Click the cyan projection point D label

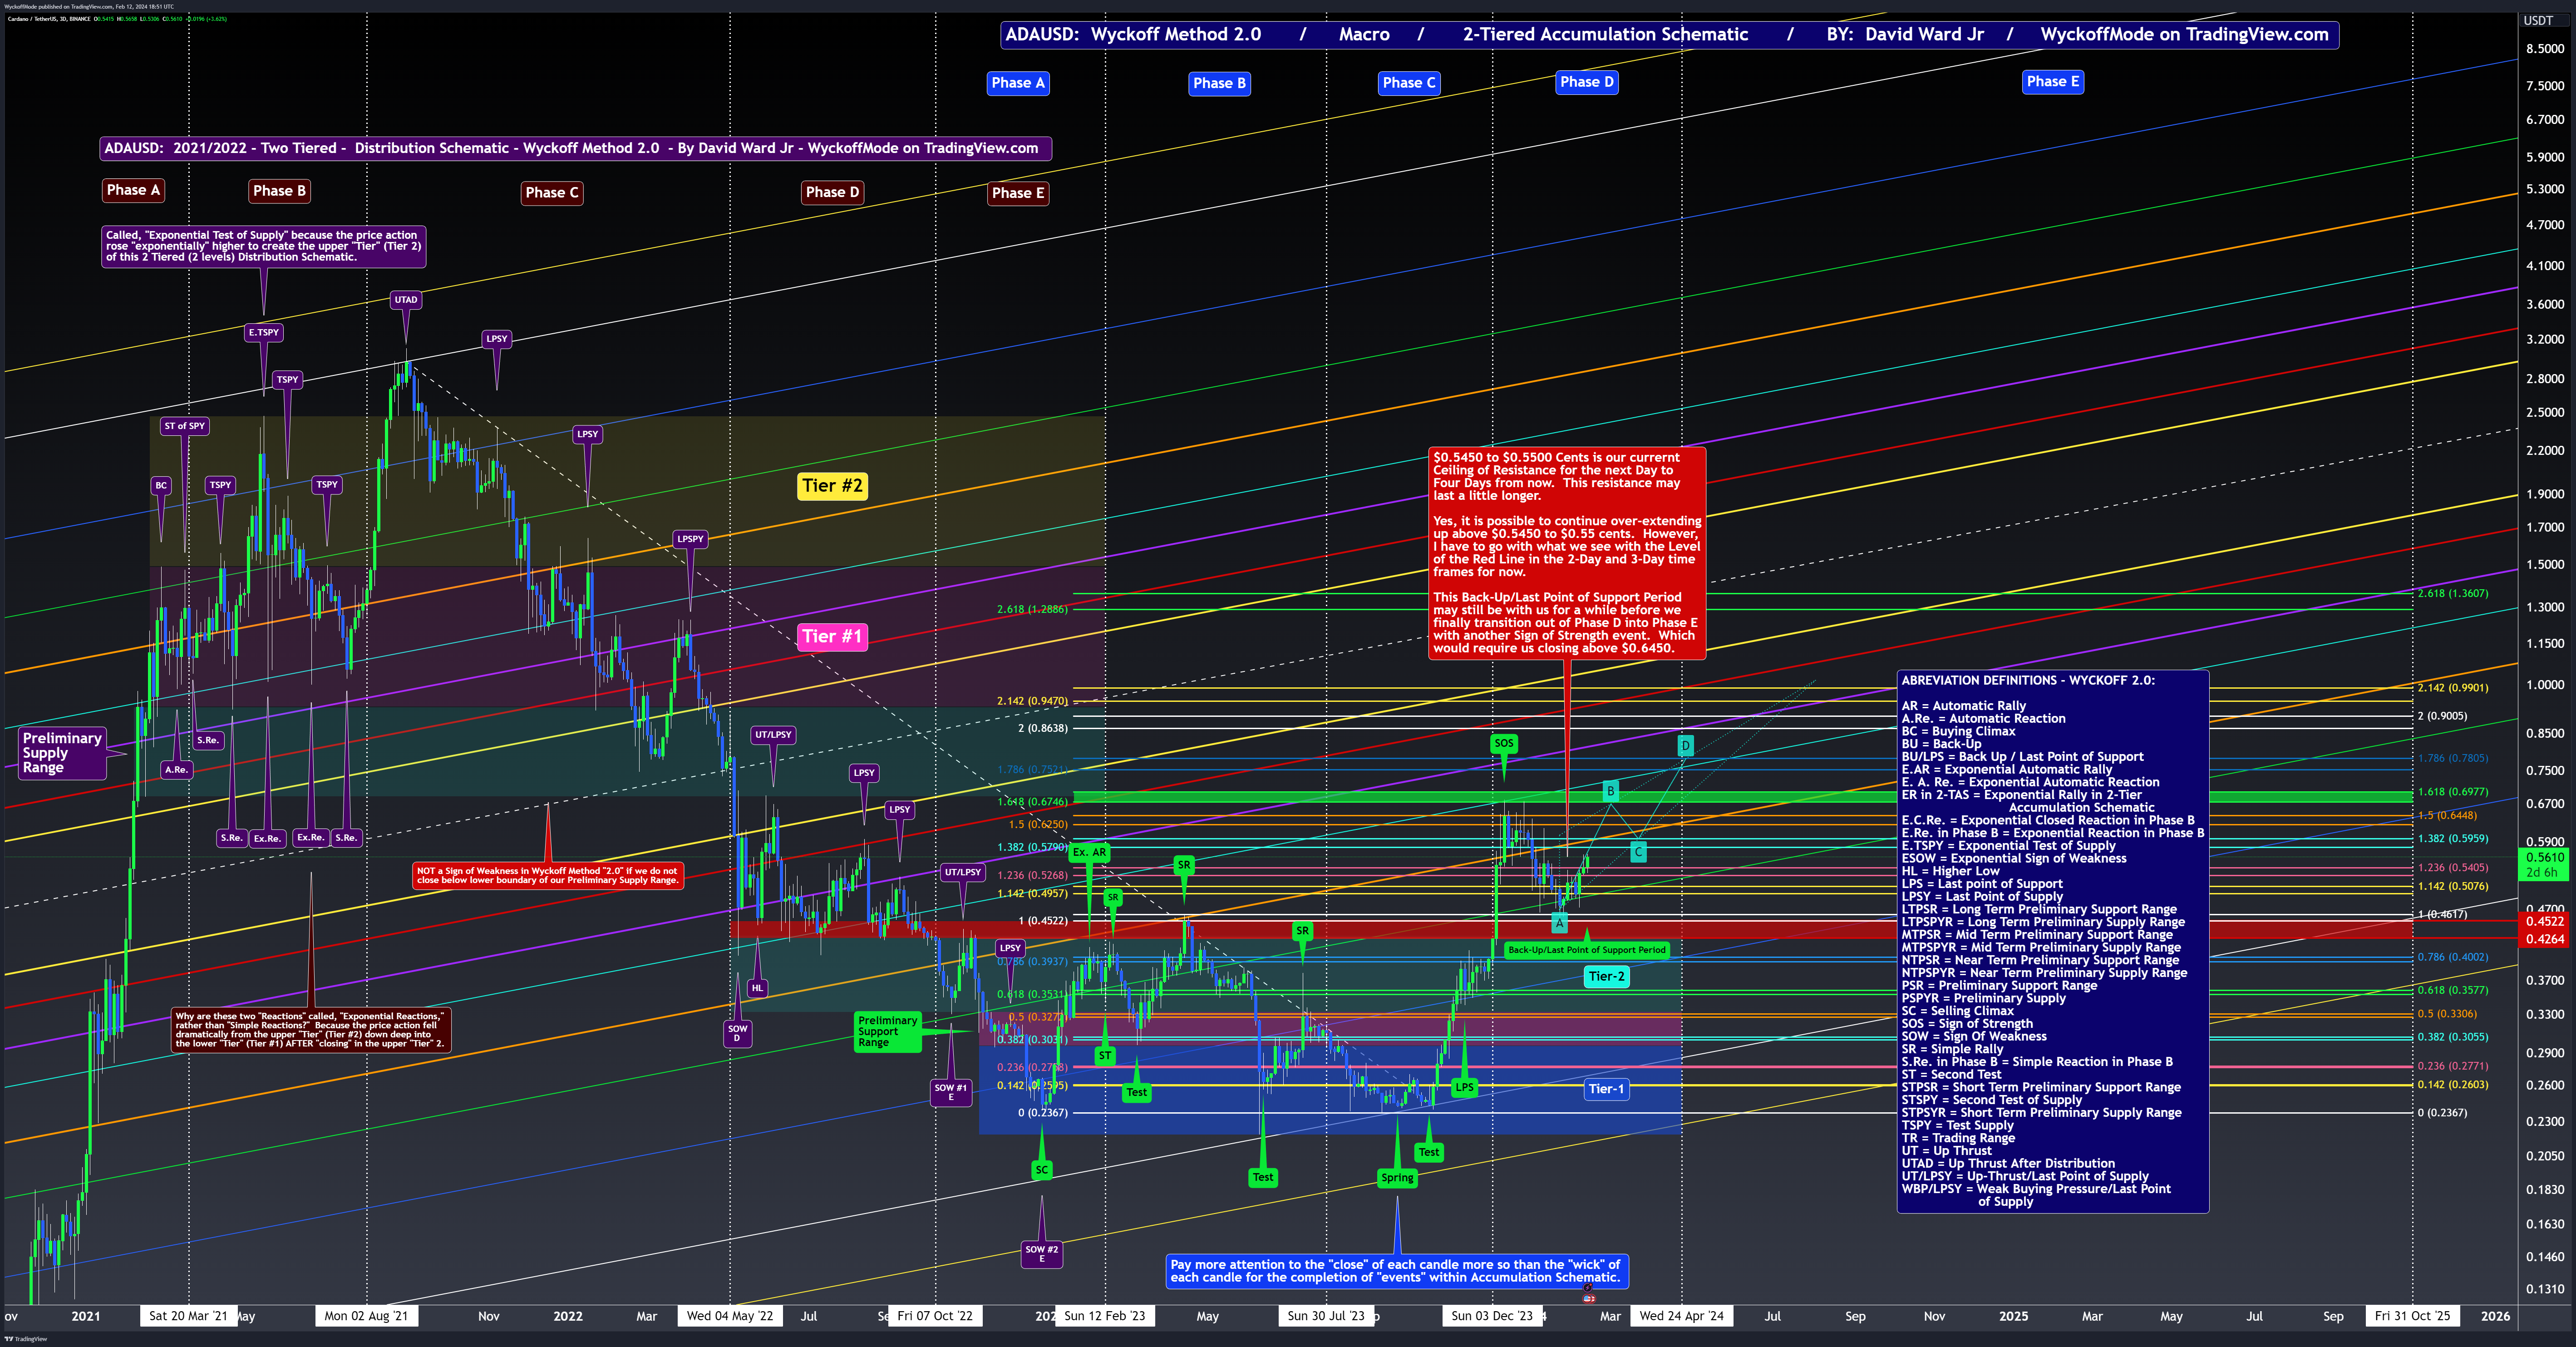tap(1685, 745)
